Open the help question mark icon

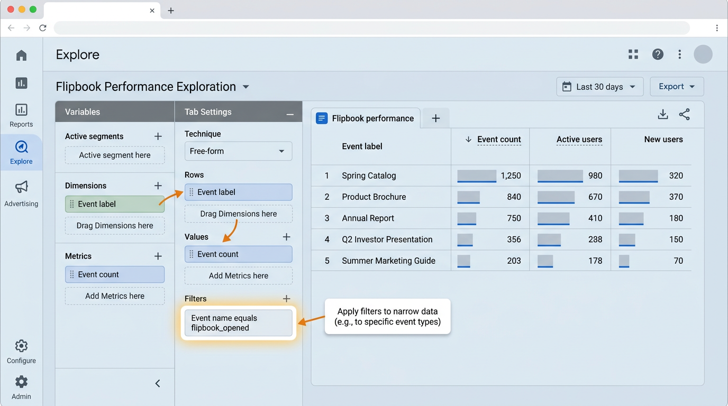(x=658, y=54)
